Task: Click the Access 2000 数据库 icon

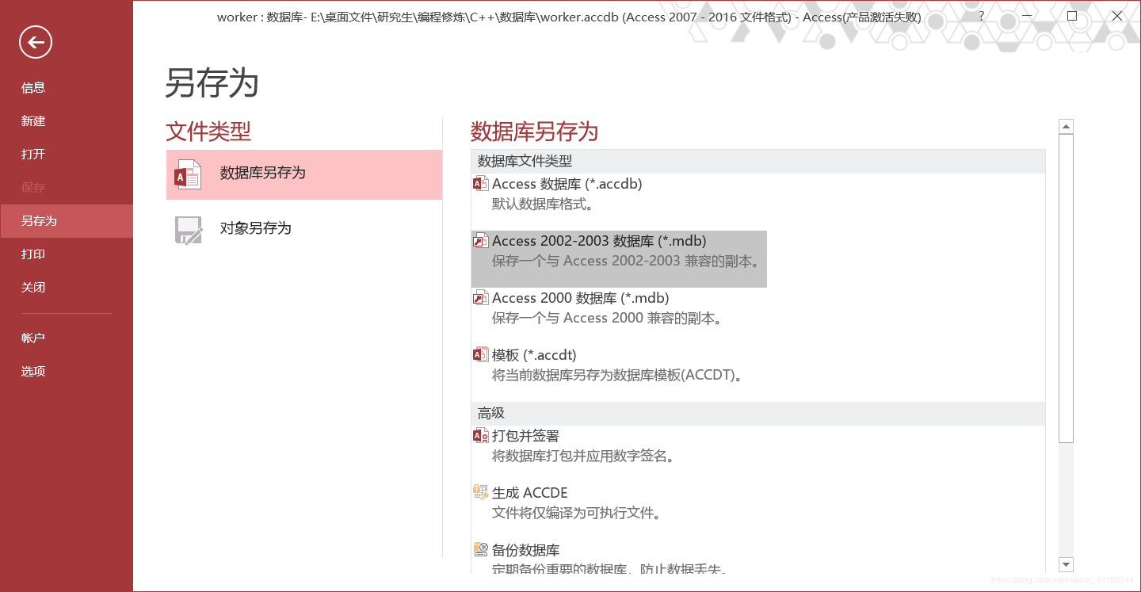Action: point(480,298)
